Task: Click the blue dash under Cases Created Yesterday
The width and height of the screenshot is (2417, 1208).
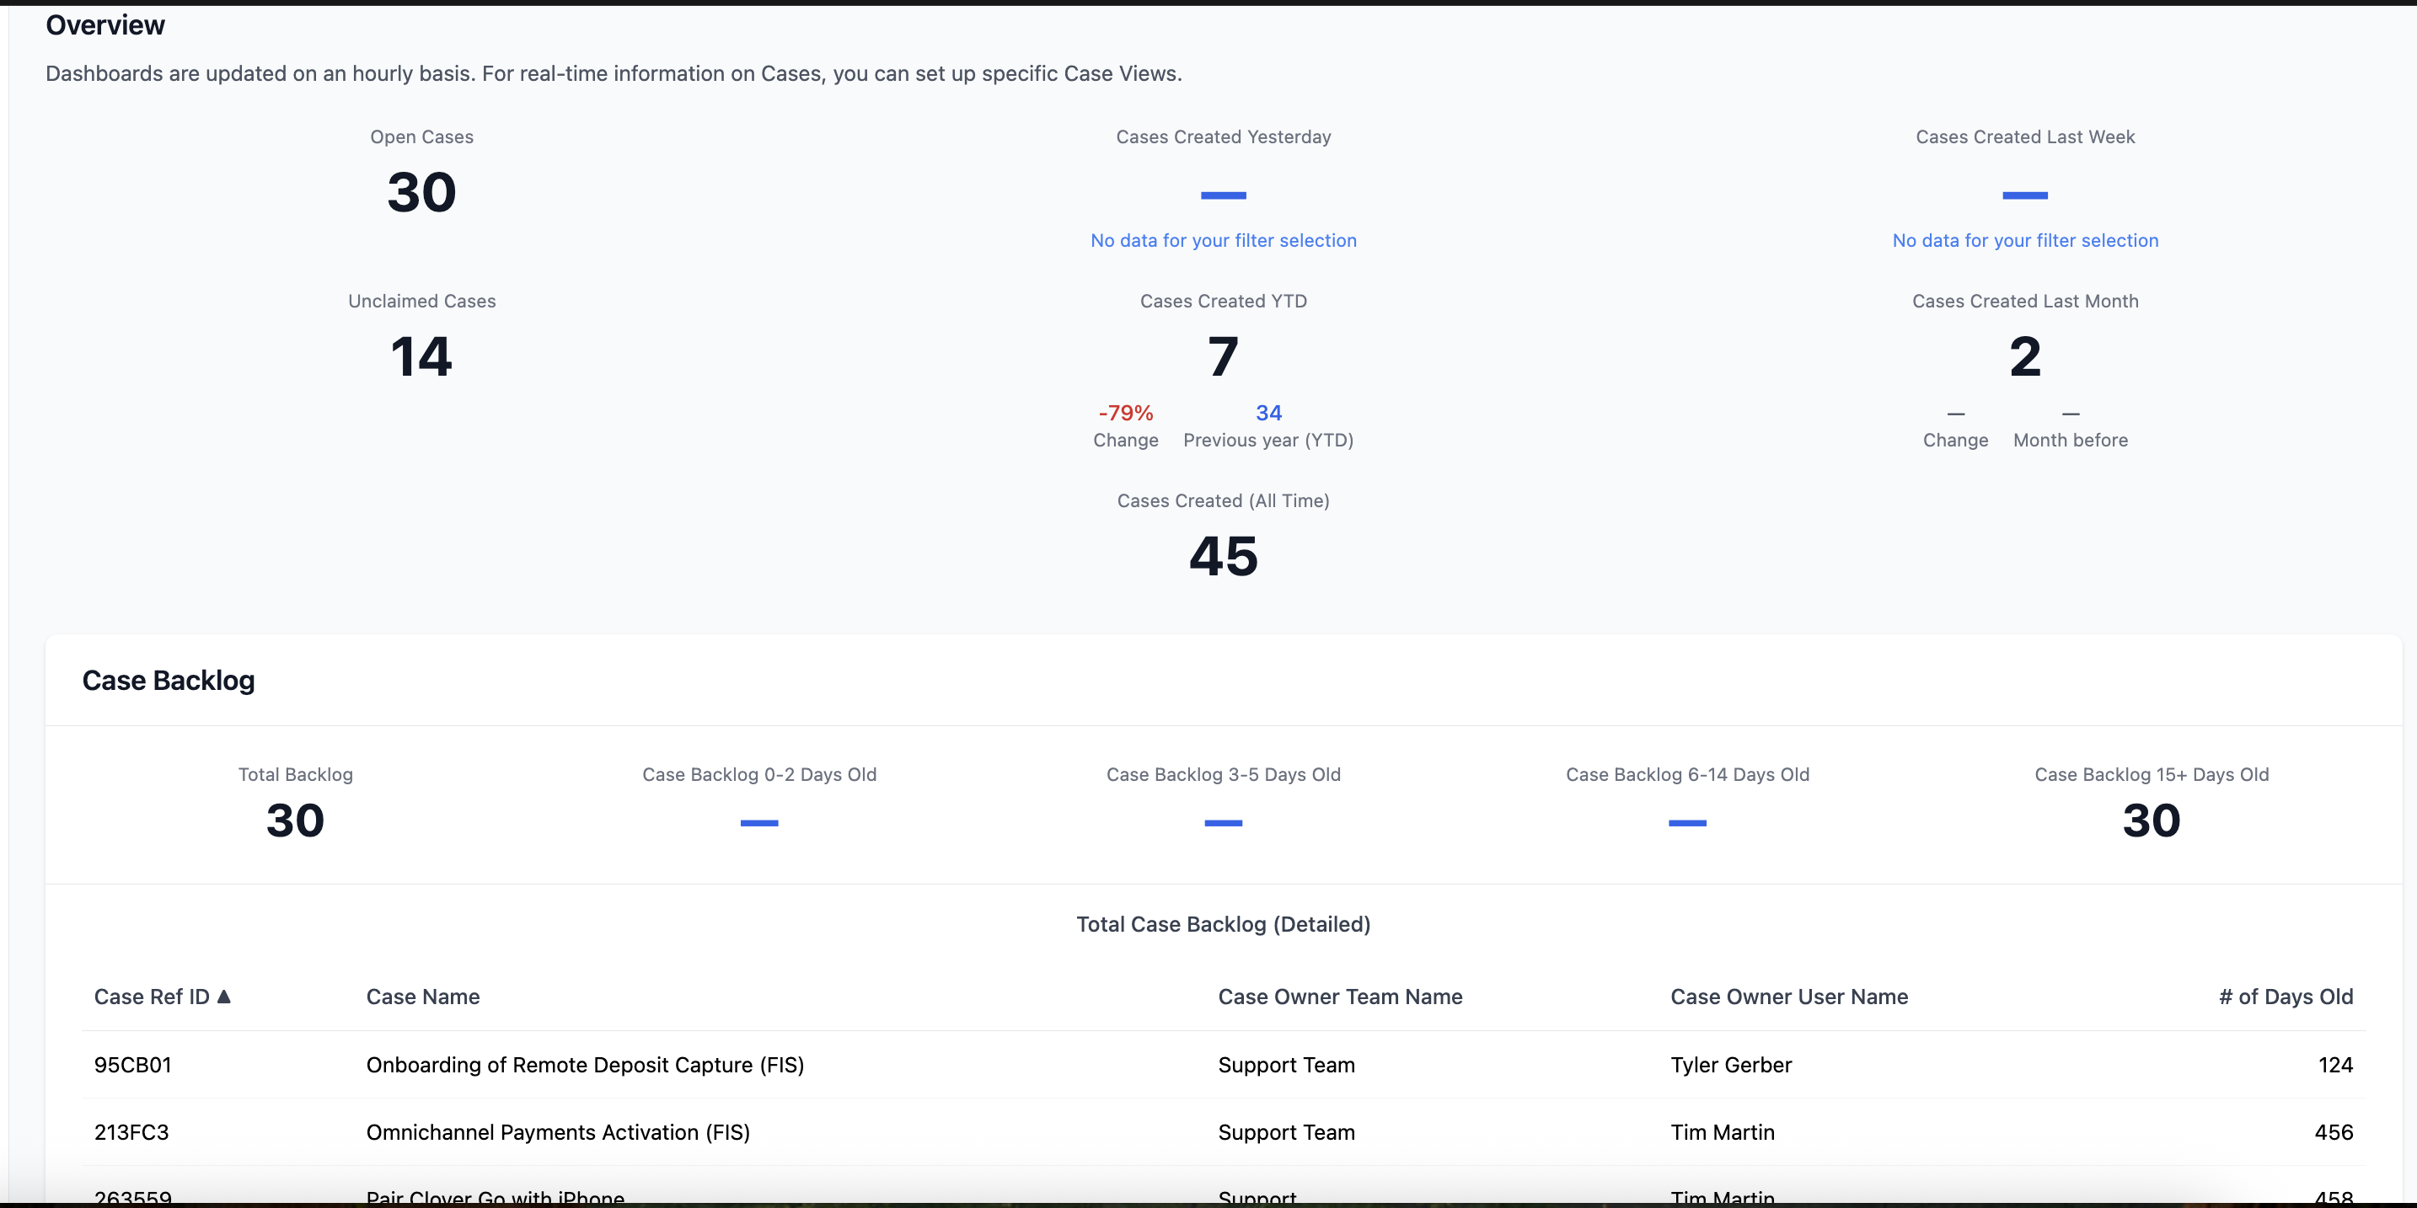Action: (x=1223, y=195)
